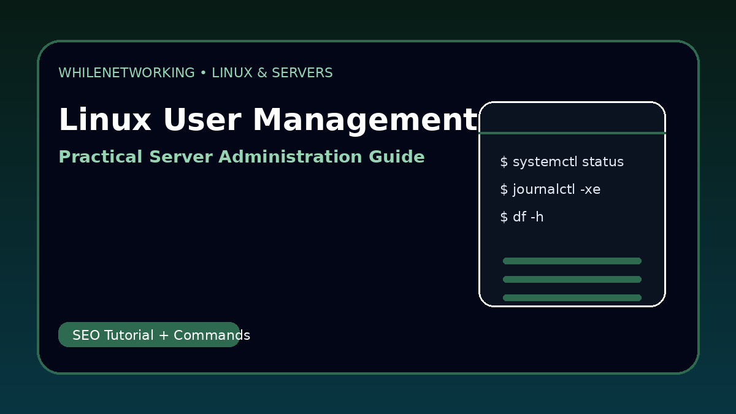Screen dimensions: 736x414
Task: Click the '$ df -h' command line
Action: pos(522,217)
